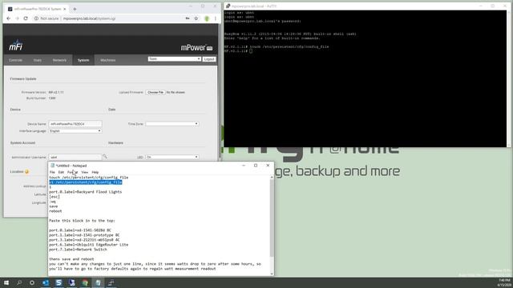Image resolution: width=513 pixels, height=288 pixels.
Task: Click 'Paste this block in to the top:' line
Action: [x=82, y=221]
